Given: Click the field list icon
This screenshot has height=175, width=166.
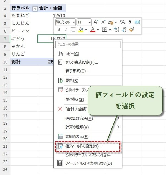Looking at the screenshot, I should (x=60, y=163).
